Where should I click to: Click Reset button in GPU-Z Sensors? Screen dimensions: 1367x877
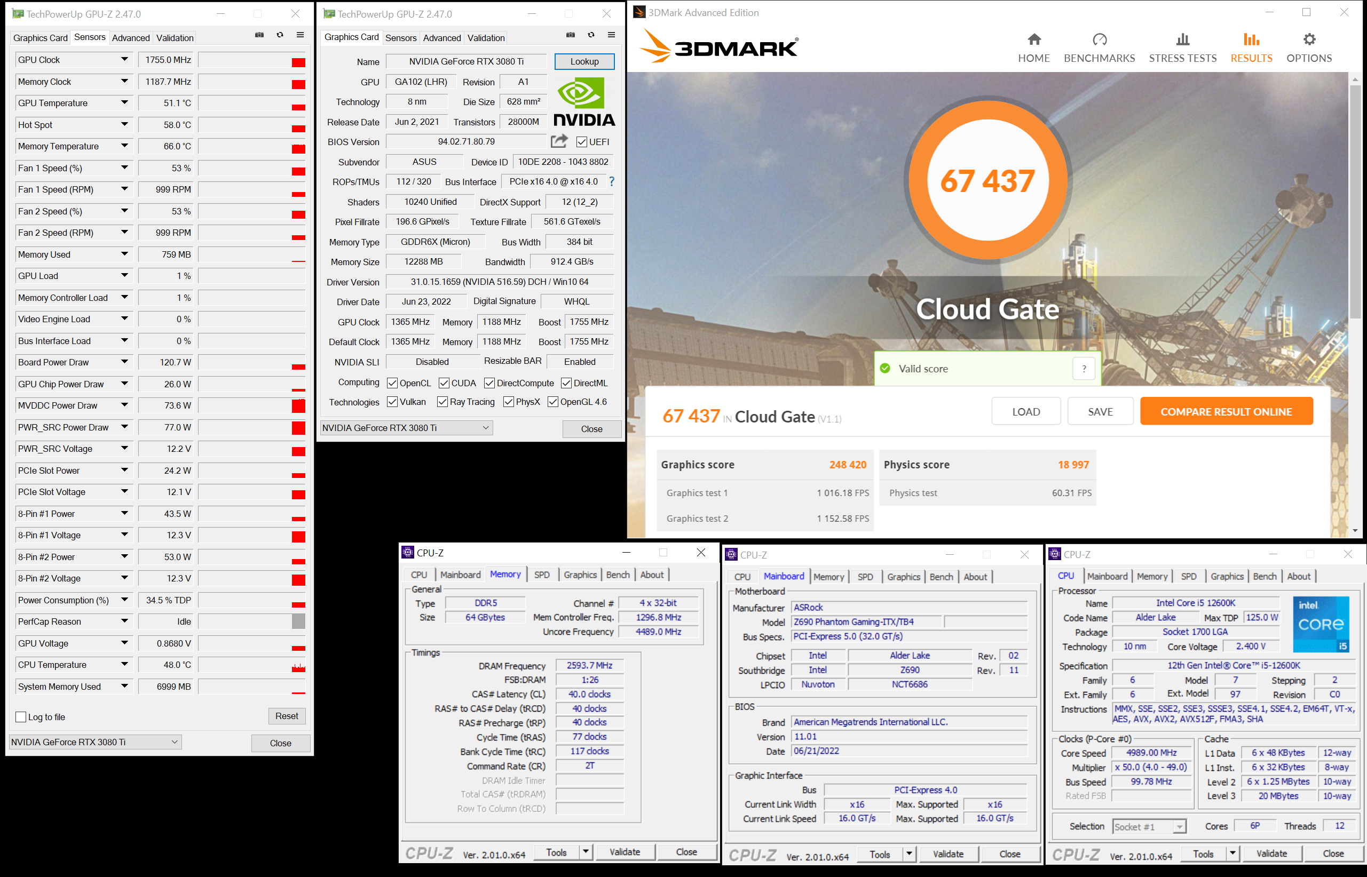coord(287,716)
